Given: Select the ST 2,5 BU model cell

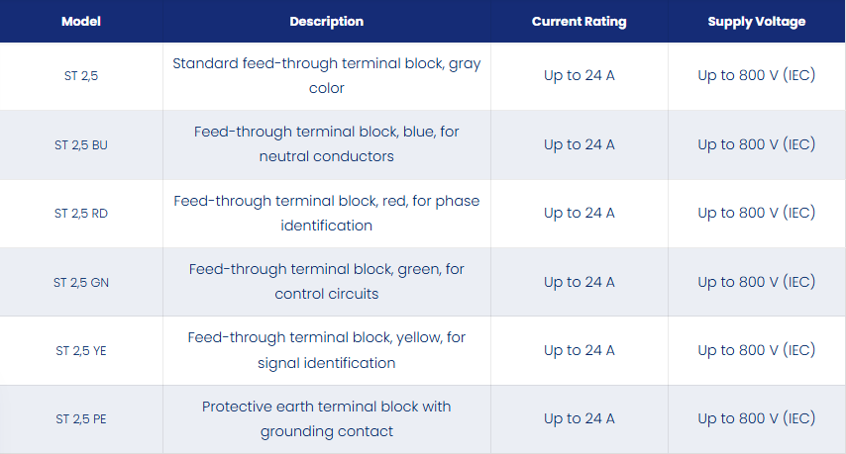Looking at the screenshot, I should (x=81, y=144).
